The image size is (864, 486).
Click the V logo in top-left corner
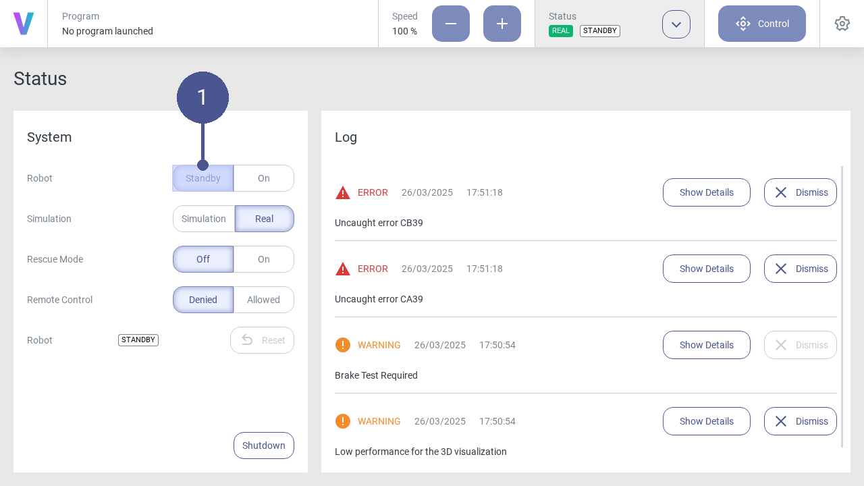pos(24,24)
